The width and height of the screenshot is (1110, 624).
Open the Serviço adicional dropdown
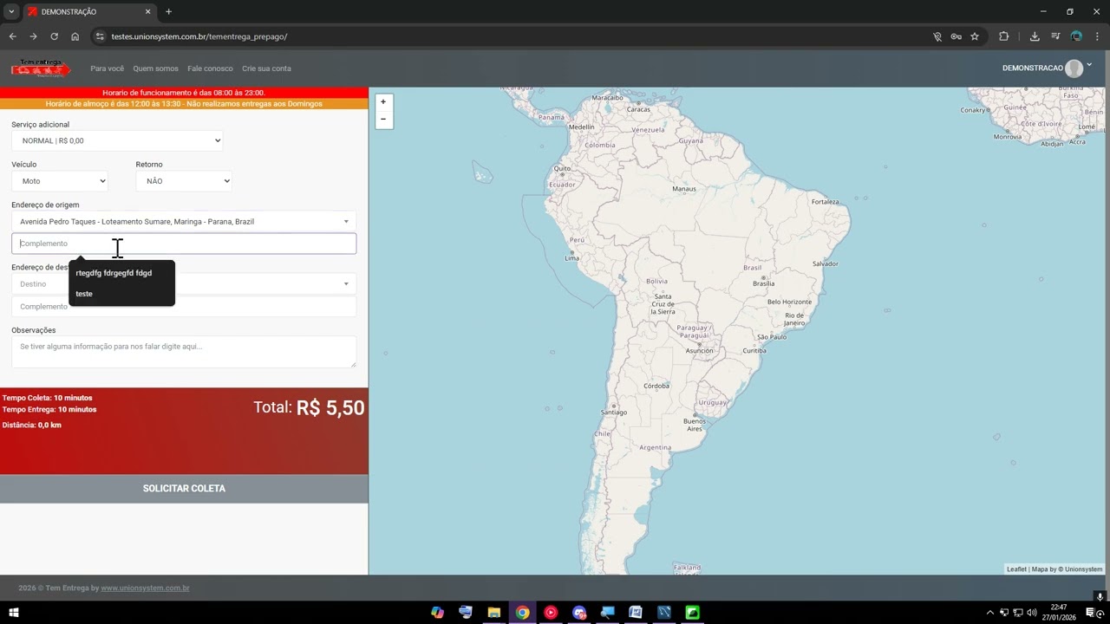tap(117, 140)
